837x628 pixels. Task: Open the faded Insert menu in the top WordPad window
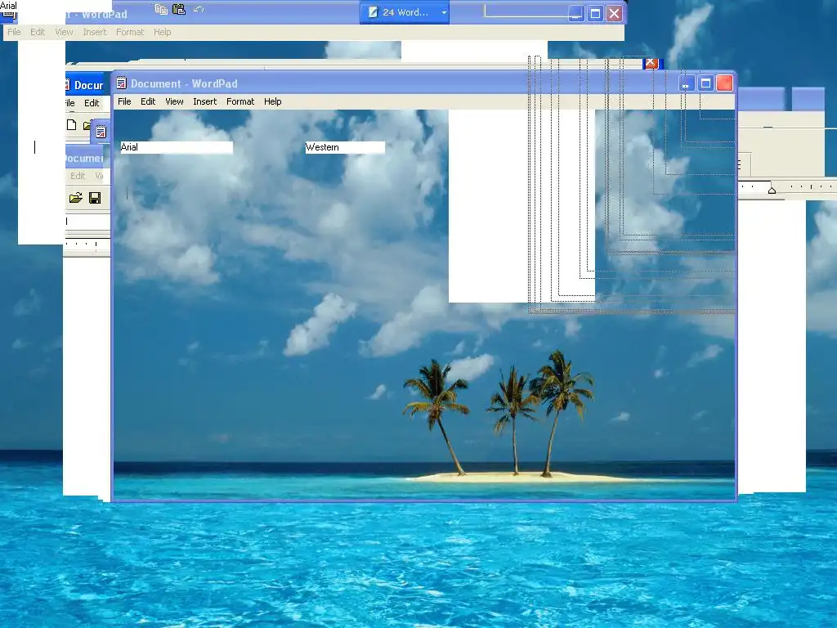pyautogui.click(x=95, y=32)
